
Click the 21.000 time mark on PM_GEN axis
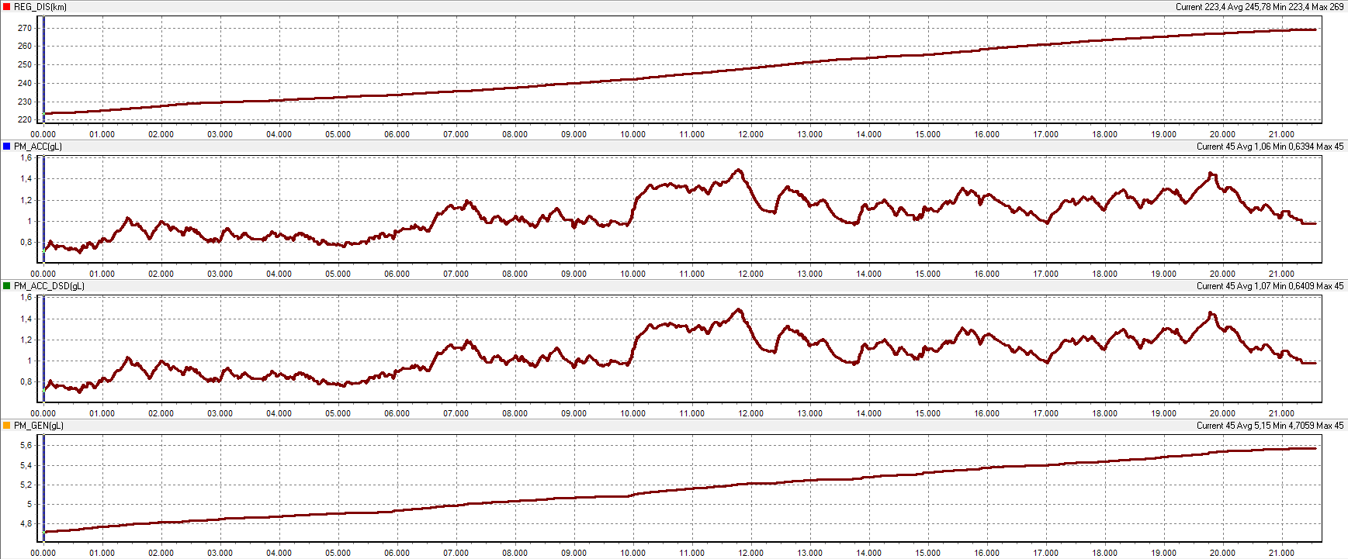point(1281,553)
